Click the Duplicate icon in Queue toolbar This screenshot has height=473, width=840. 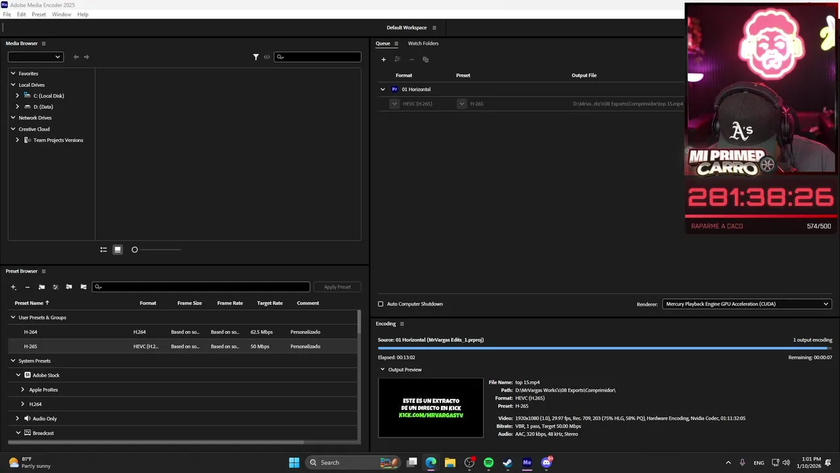[425, 59]
